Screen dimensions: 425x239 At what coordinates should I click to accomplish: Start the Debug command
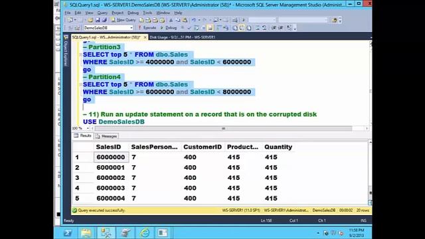click(x=169, y=28)
